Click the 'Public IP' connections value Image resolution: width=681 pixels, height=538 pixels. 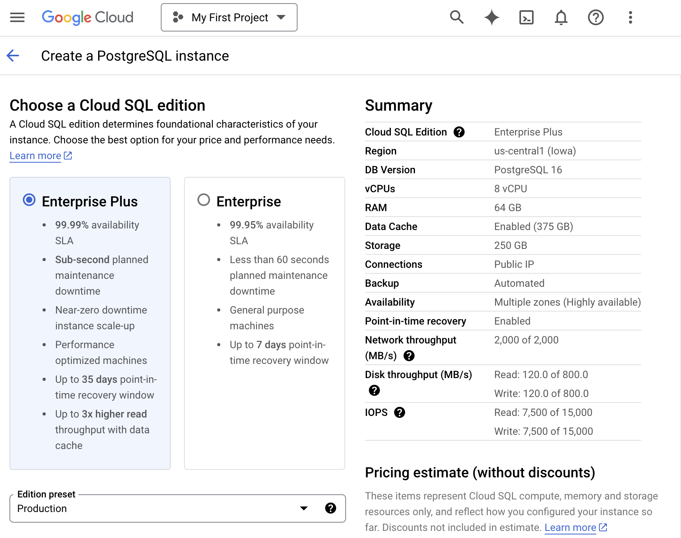point(514,264)
